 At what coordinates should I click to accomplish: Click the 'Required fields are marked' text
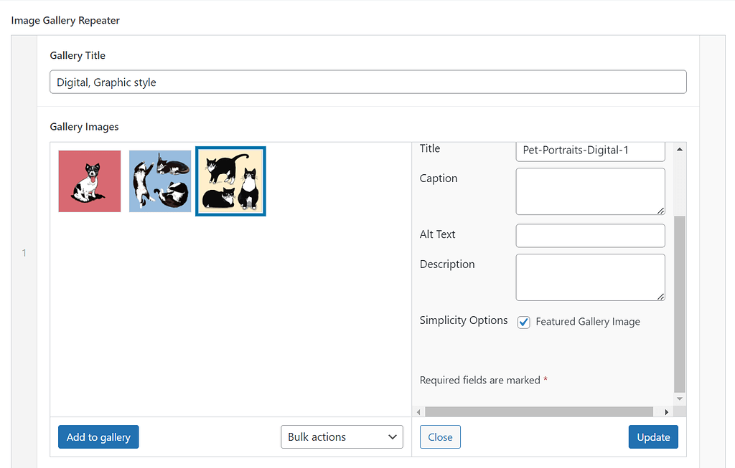[480, 380]
